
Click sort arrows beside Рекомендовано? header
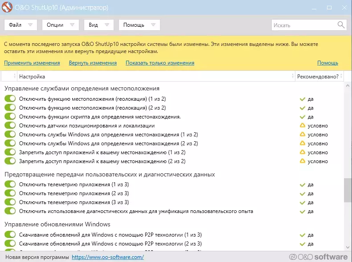tap(341, 76)
